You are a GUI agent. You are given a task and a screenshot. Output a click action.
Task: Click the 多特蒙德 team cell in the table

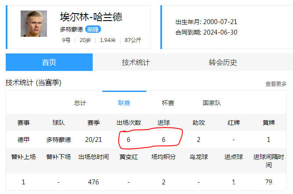58,140
